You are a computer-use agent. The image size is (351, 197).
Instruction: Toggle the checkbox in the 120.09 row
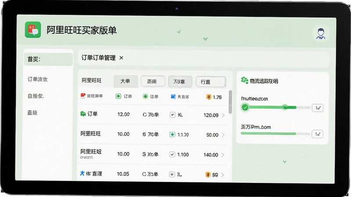click(172, 115)
